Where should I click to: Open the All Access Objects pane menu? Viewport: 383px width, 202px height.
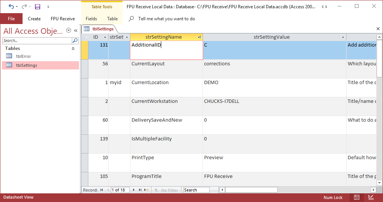pyautogui.click(x=68, y=30)
